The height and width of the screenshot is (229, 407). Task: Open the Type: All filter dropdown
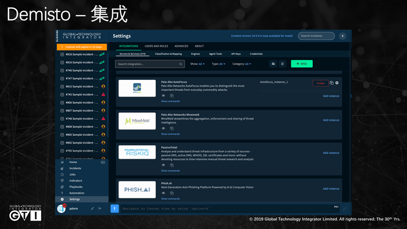point(218,64)
